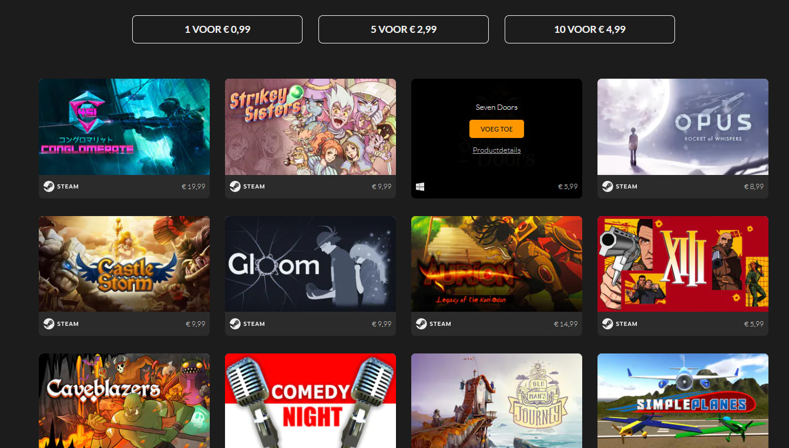Pick the 10 voor € 4,99 tier

[590, 29]
